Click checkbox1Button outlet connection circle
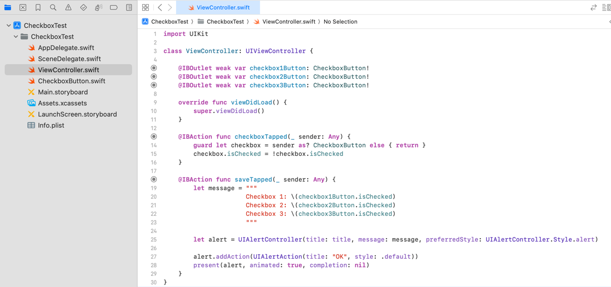Viewport: 611px width, 287px height. tap(154, 68)
